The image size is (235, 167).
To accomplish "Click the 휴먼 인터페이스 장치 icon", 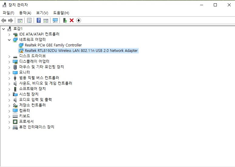I will coord(15,127).
